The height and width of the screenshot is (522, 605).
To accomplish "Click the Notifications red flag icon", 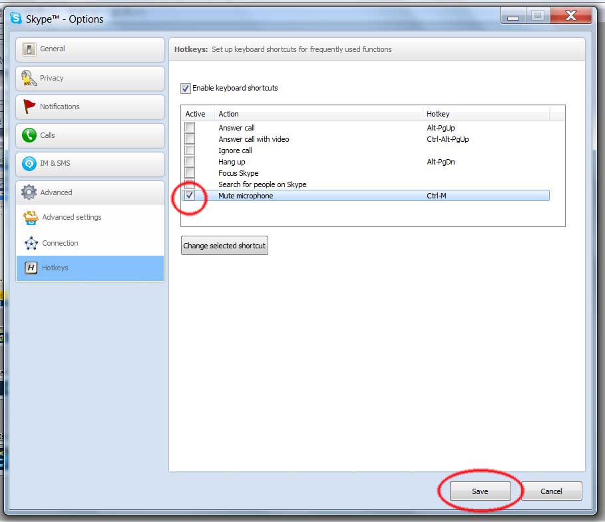I will point(29,107).
